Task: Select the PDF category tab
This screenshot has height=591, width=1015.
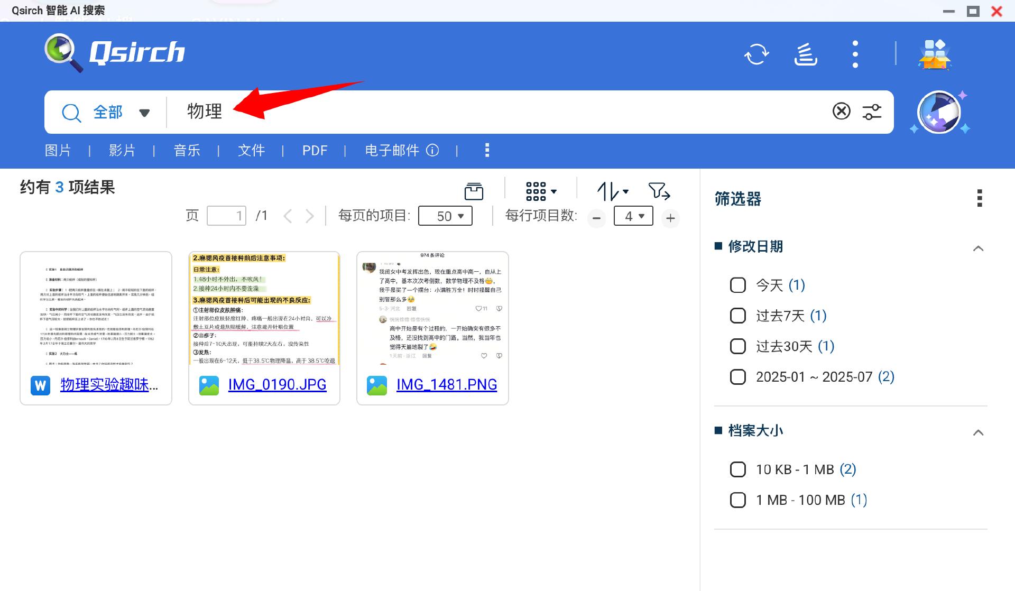Action: point(315,151)
